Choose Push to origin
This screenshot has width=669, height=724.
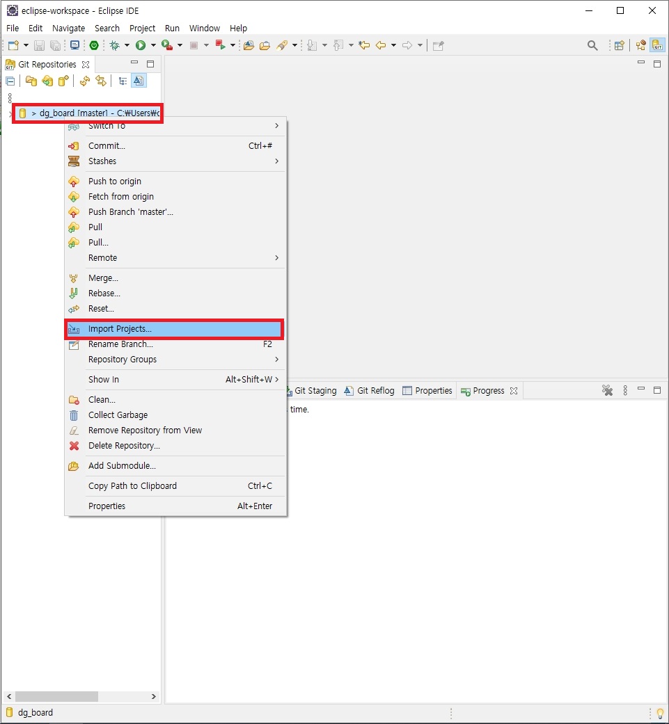coord(175,182)
